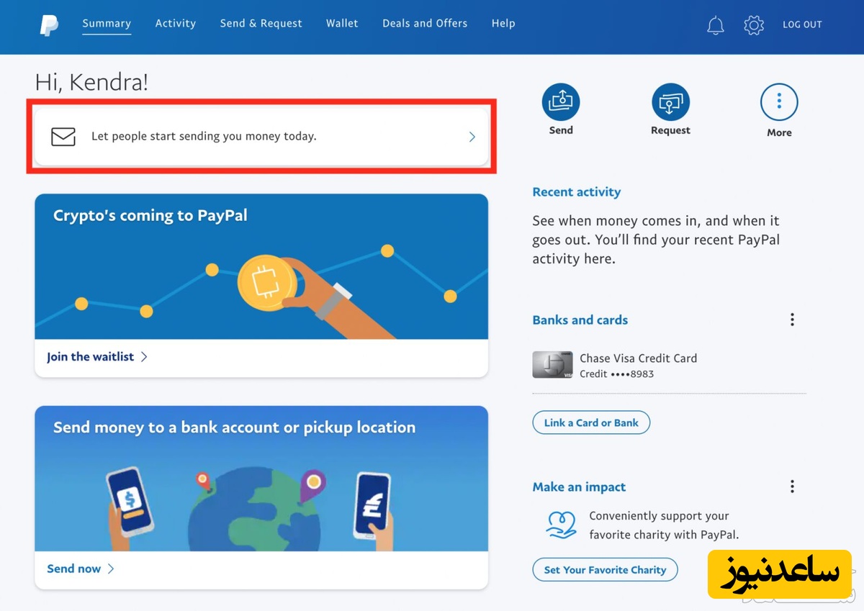Click the charity heart-hand icon
Viewport: 864px width, 611px height.
pos(562,525)
